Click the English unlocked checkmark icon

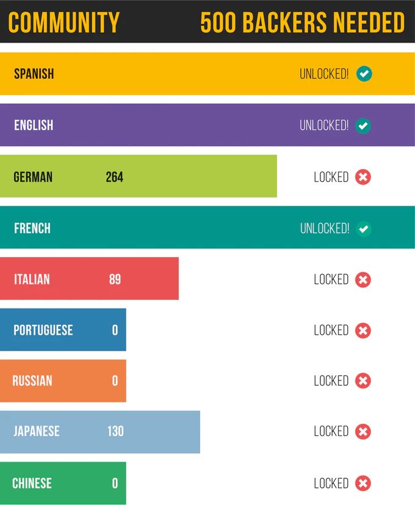[x=363, y=126]
